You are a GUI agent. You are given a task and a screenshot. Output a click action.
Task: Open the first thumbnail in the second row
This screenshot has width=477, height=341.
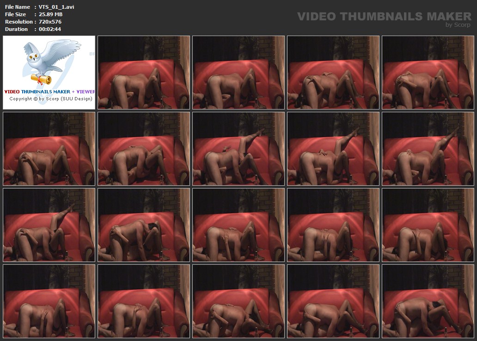(49, 149)
